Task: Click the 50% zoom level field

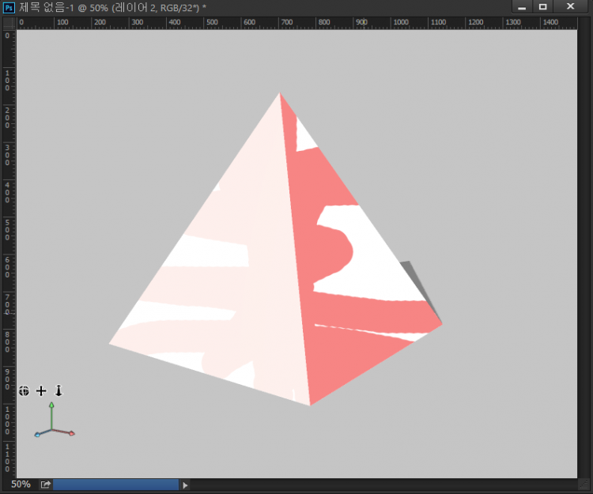Action: 21,485
